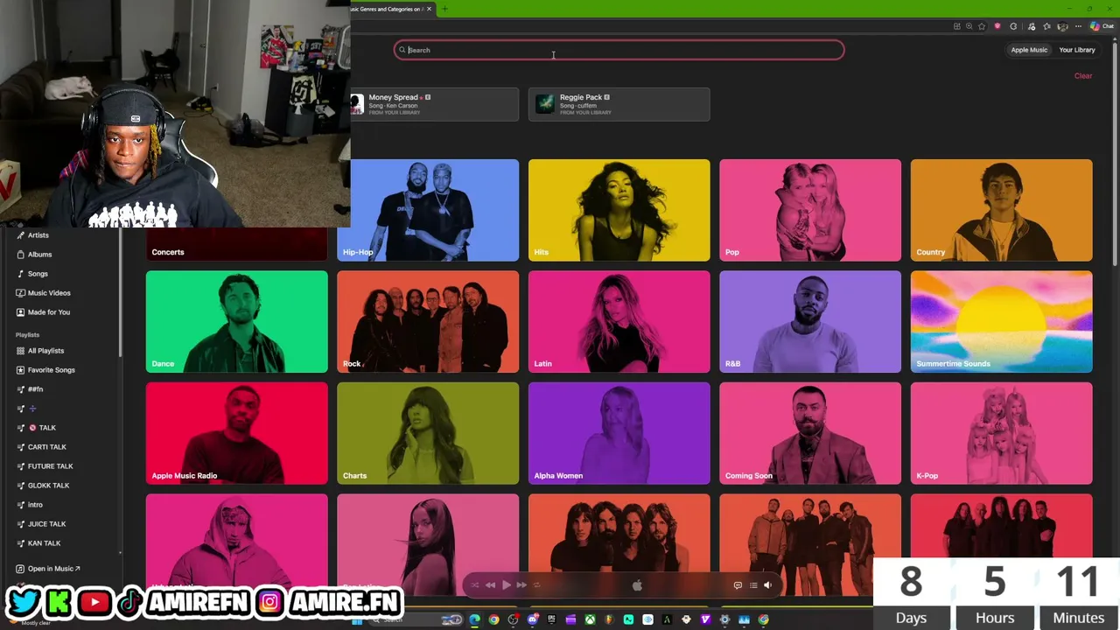
Task: Open Epic Games Launcher from taskbar
Action: [x=551, y=619]
